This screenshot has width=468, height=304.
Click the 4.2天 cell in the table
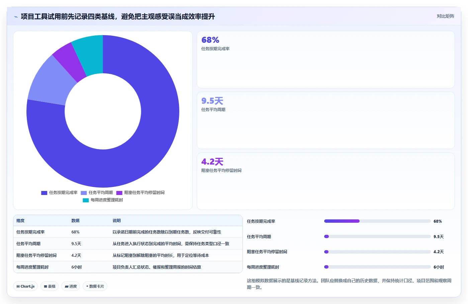tap(76, 256)
